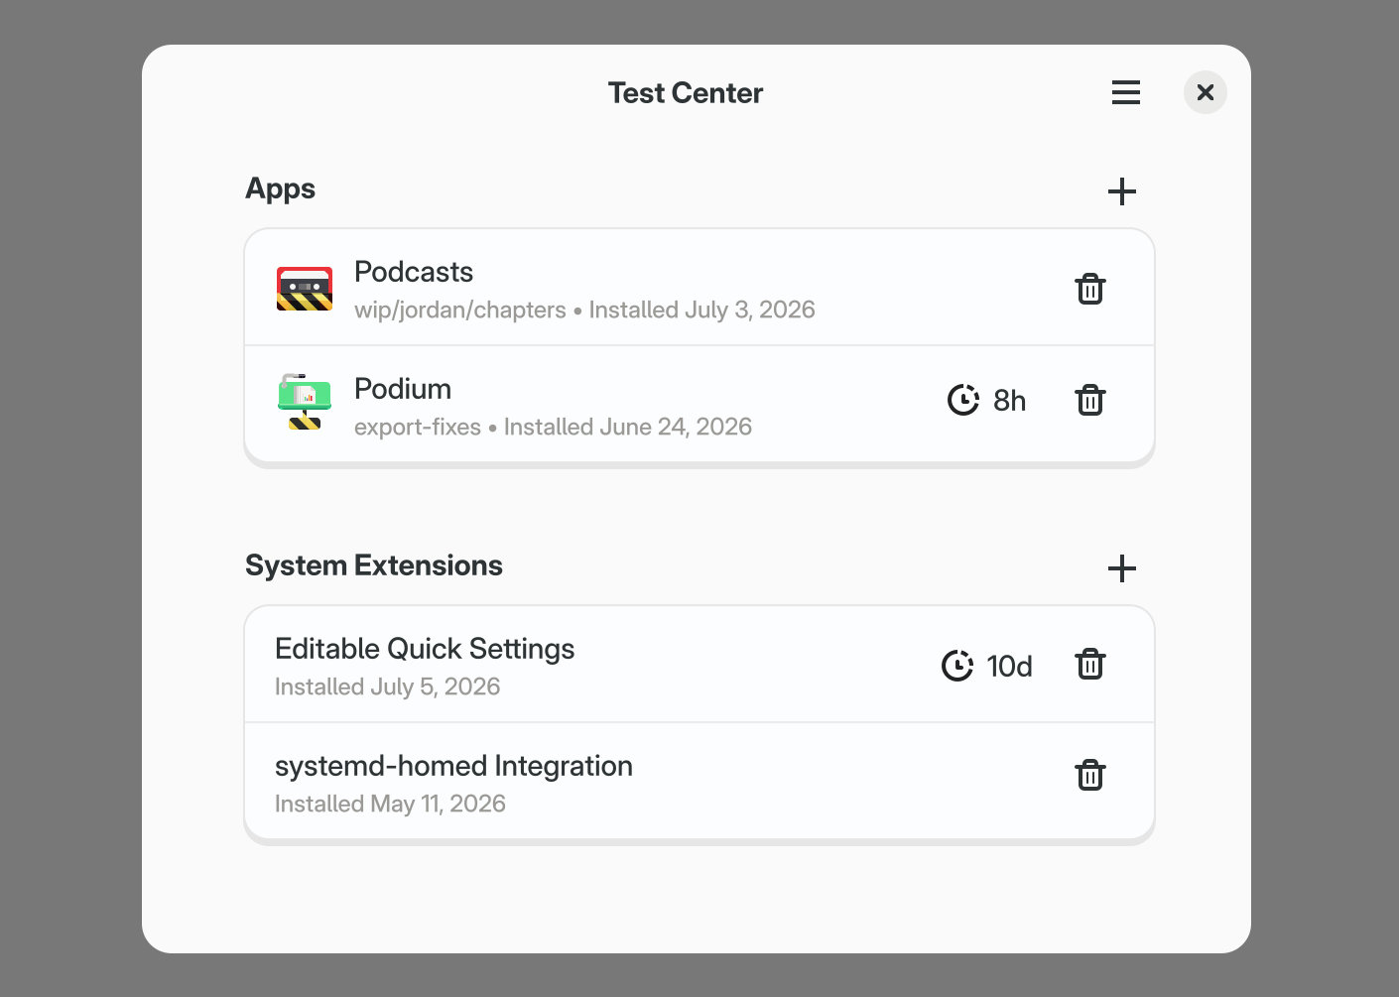Add a new system extension with plus icon

[1121, 568]
